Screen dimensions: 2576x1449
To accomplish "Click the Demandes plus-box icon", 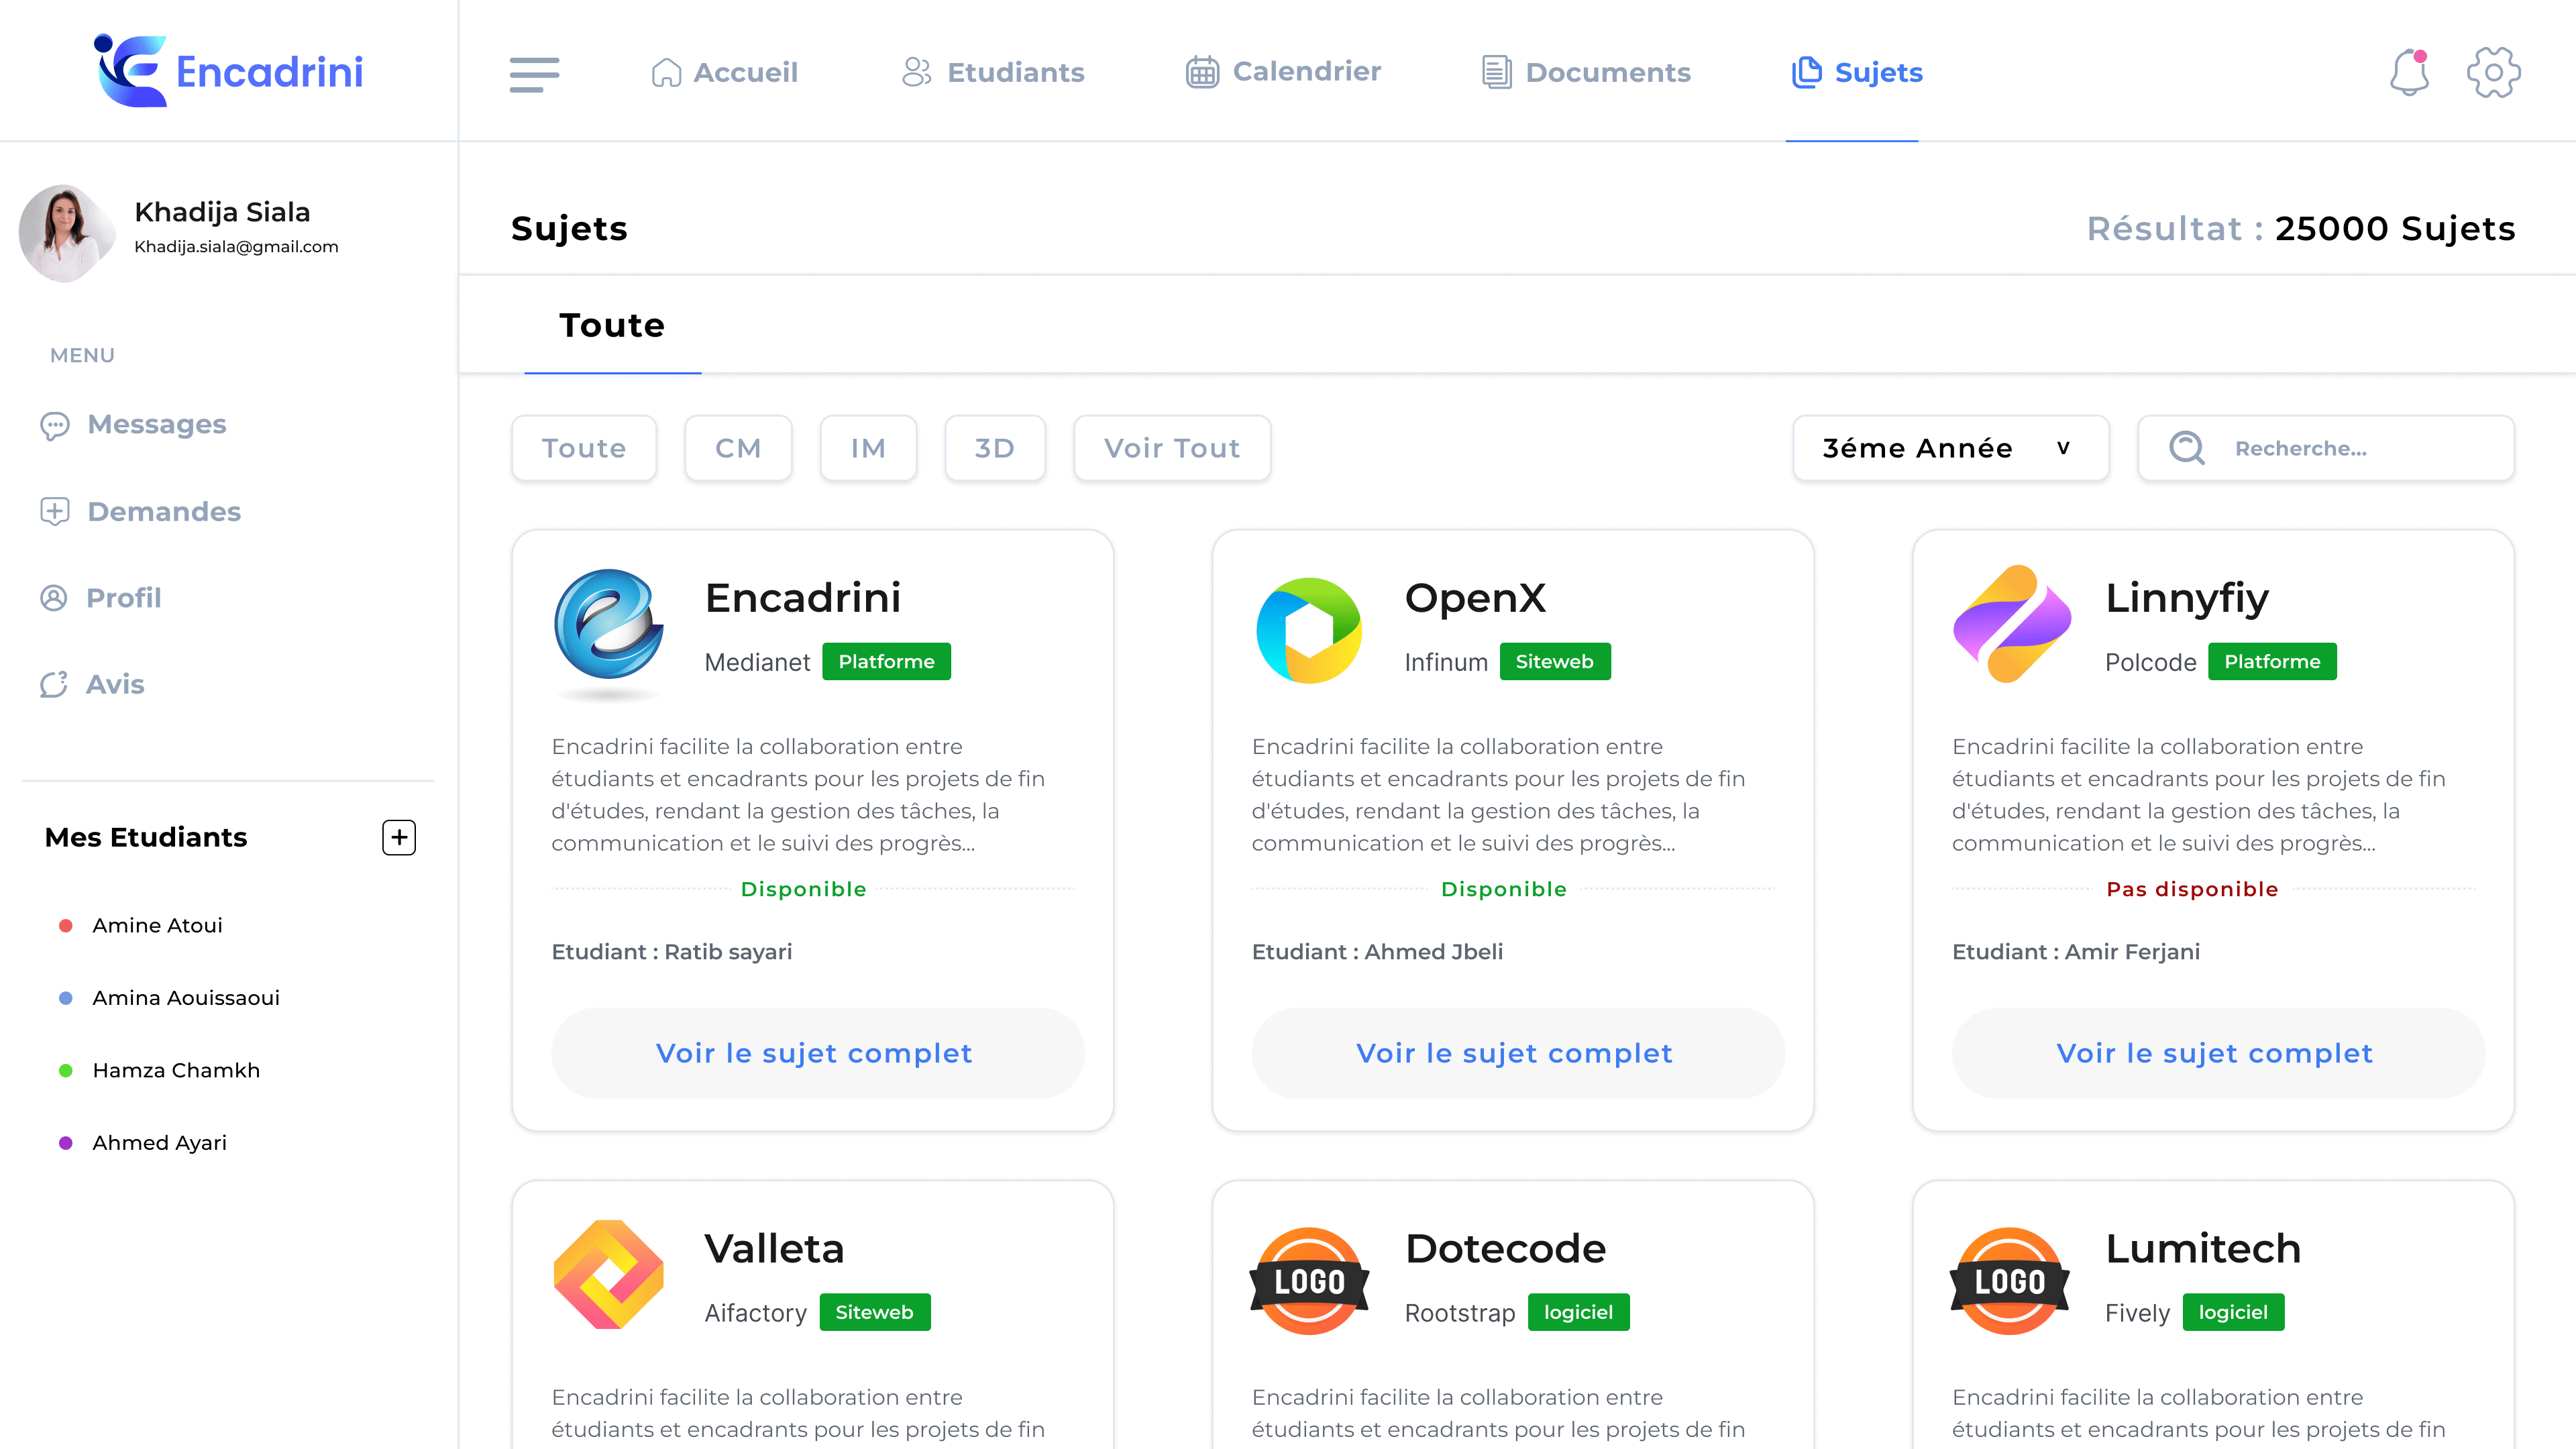I will 54,511.
